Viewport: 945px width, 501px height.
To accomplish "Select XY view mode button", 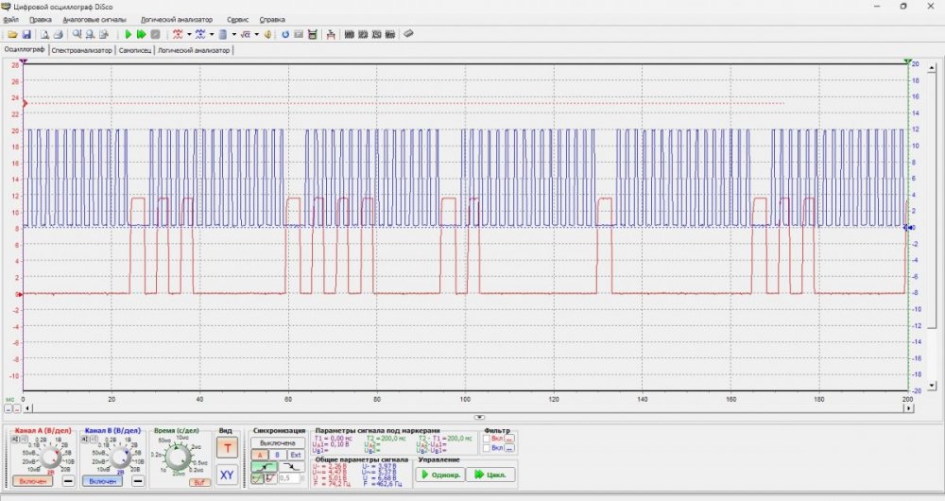I will point(228,475).
